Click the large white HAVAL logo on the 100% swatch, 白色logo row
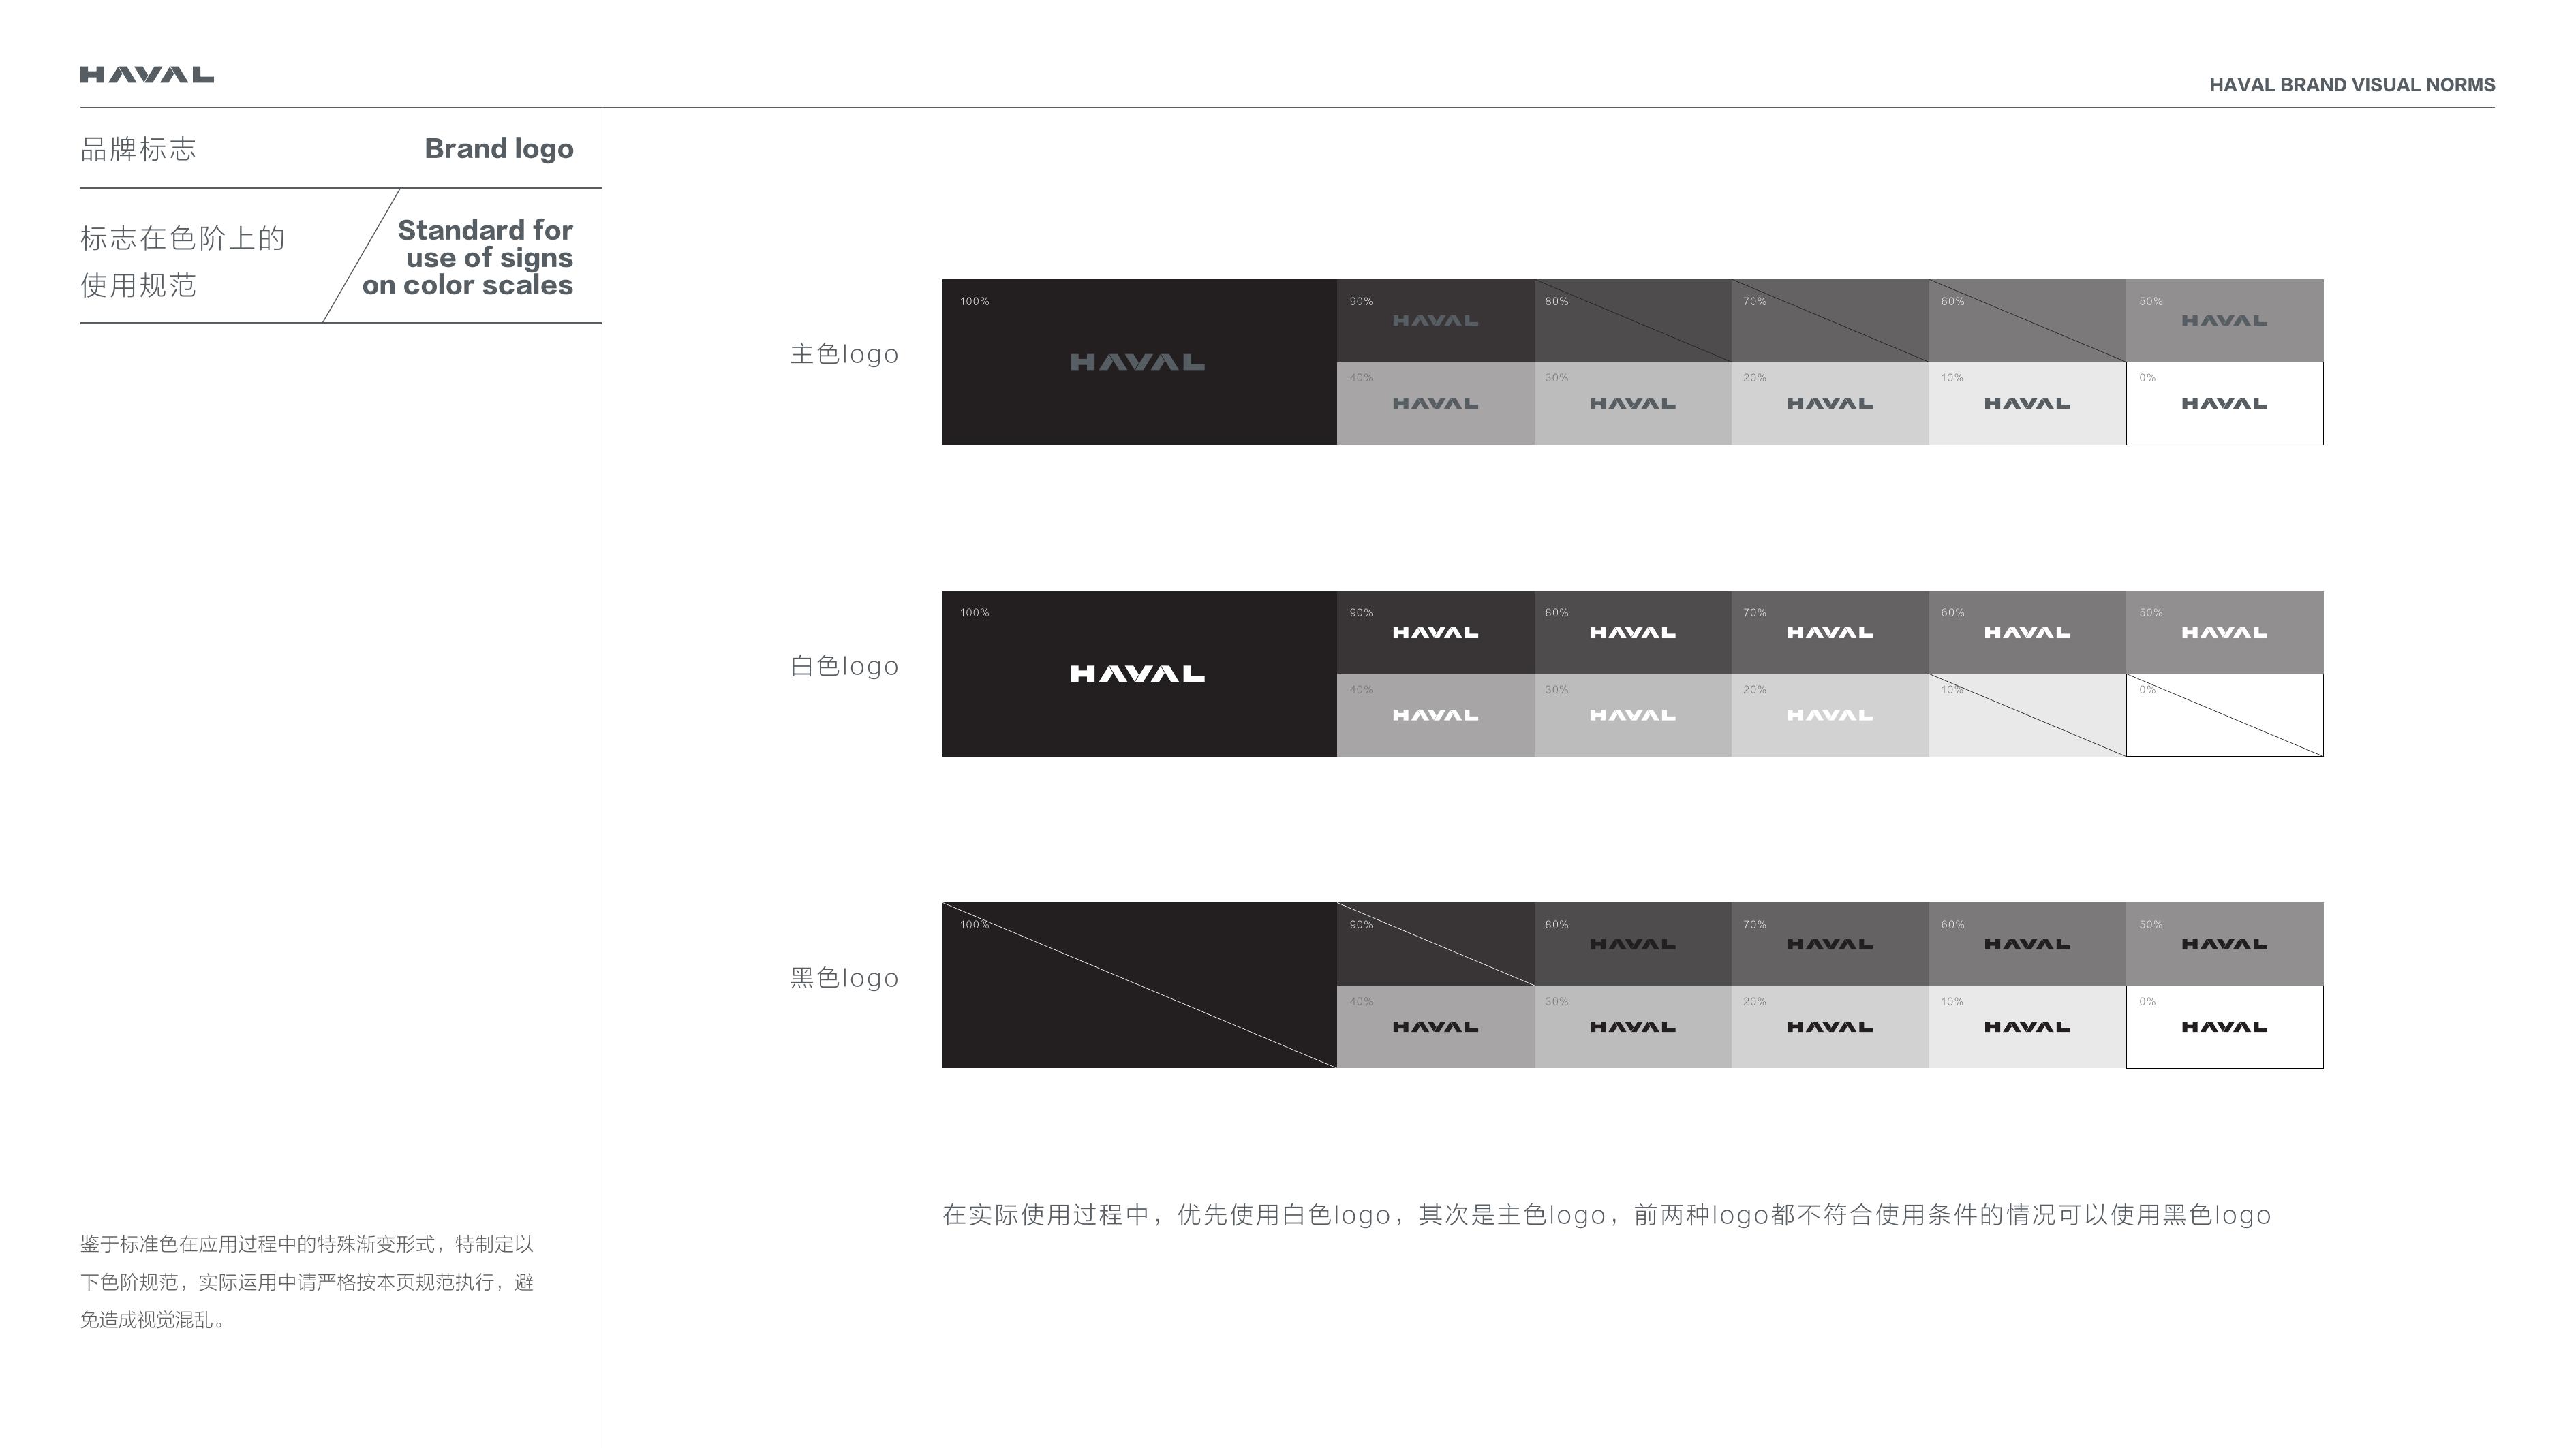2576x1448 pixels. pos(1138,674)
